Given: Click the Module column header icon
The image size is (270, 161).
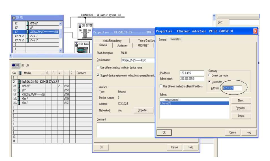Looking at the screenshot, I should (20, 73).
